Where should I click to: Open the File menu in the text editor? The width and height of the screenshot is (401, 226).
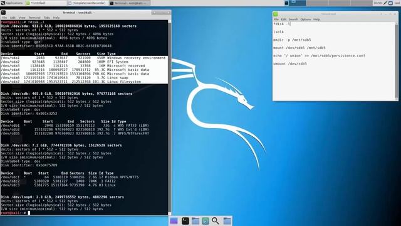tap(276, 19)
